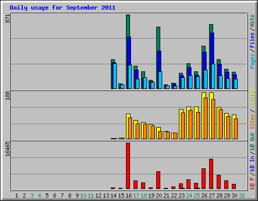
Task: Click day 12 on the date axis
Action: 98,195
